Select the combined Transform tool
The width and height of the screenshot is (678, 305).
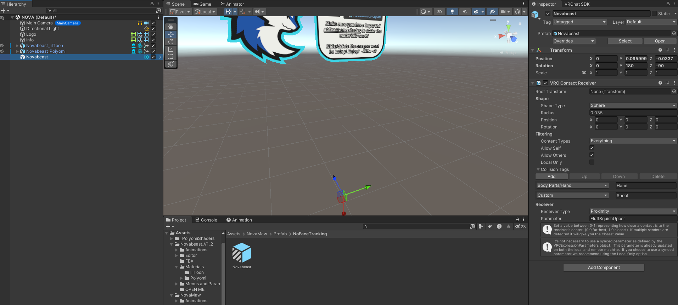171,64
